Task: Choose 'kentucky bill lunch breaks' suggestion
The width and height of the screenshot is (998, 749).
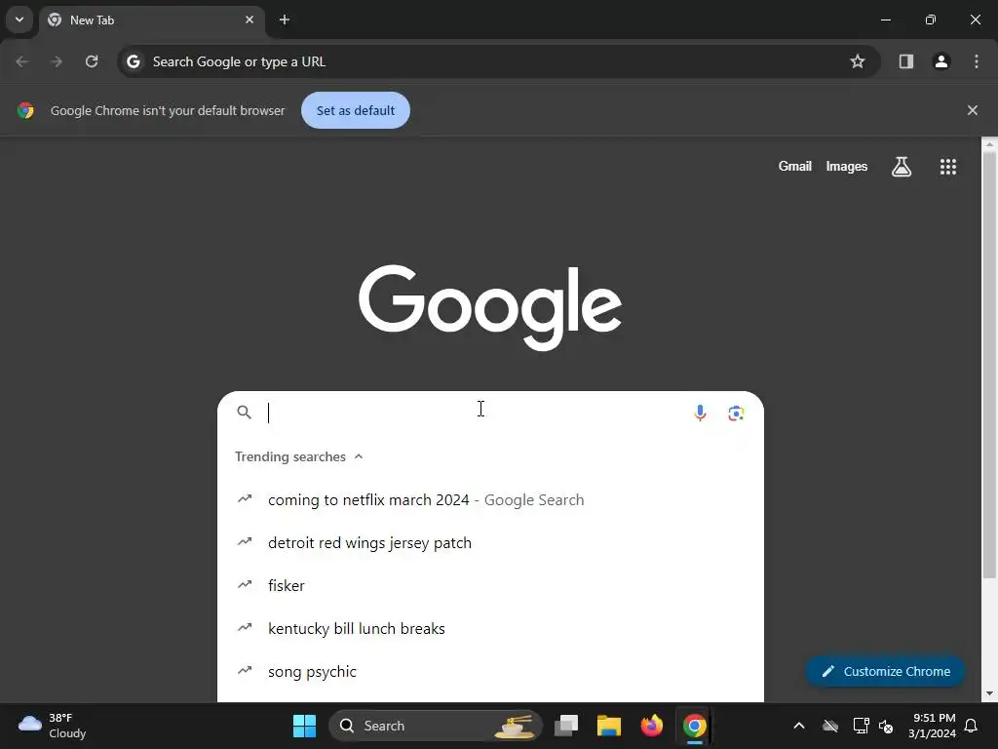Action: click(x=490, y=629)
